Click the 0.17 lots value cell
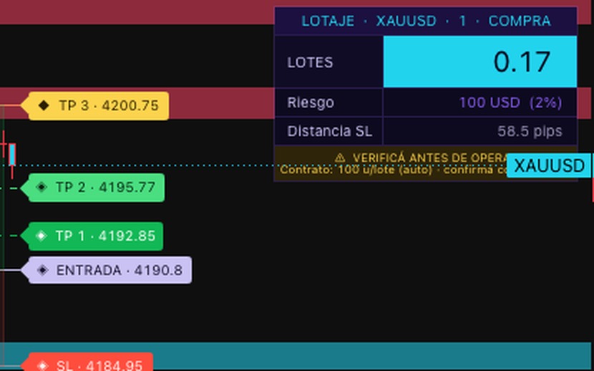This screenshot has height=371, width=594. 480,62
